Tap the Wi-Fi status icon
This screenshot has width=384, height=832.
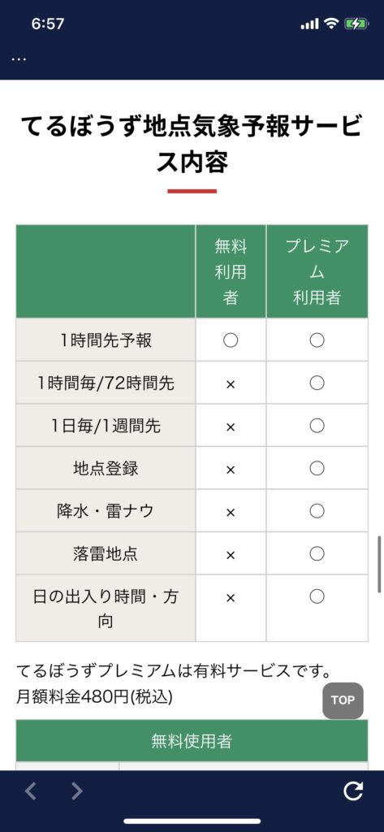click(x=331, y=24)
